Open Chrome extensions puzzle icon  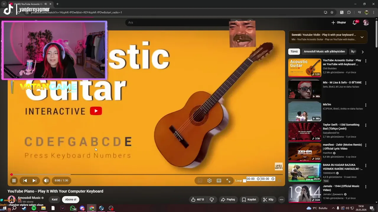[x=349, y=12]
